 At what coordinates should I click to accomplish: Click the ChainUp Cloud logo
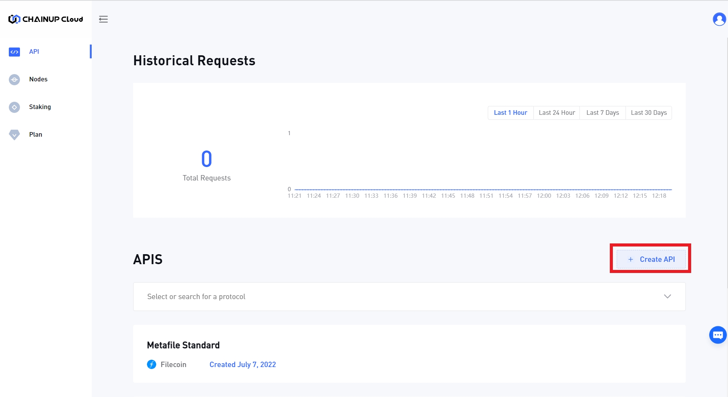[x=46, y=19]
